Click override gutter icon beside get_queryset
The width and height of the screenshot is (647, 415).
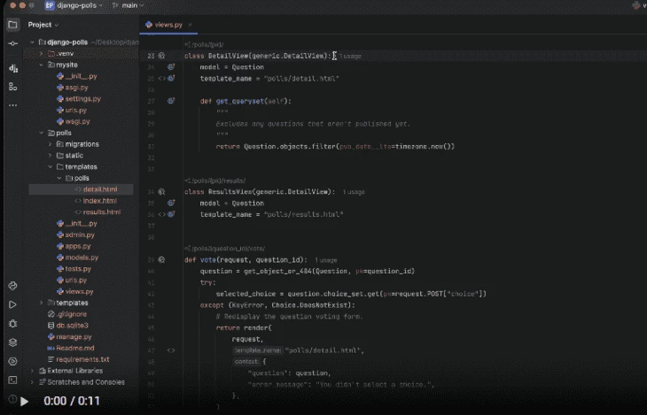point(171,101)
